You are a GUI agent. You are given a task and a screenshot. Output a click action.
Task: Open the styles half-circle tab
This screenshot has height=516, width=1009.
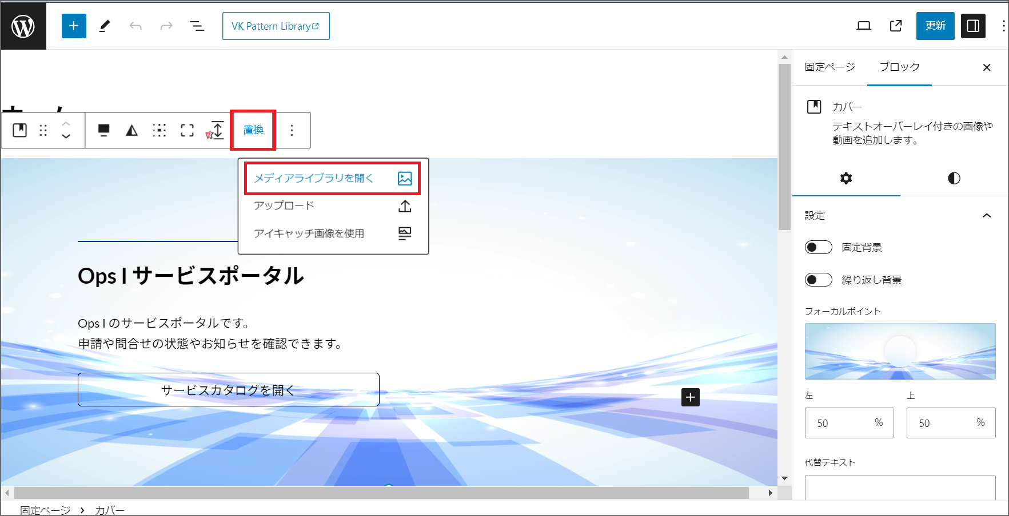954,179
